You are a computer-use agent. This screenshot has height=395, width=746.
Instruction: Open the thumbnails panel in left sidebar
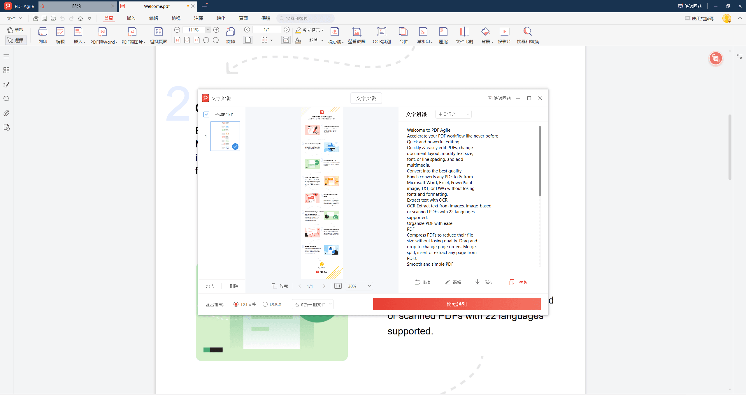pyautogui.click(x=6, y=70)
